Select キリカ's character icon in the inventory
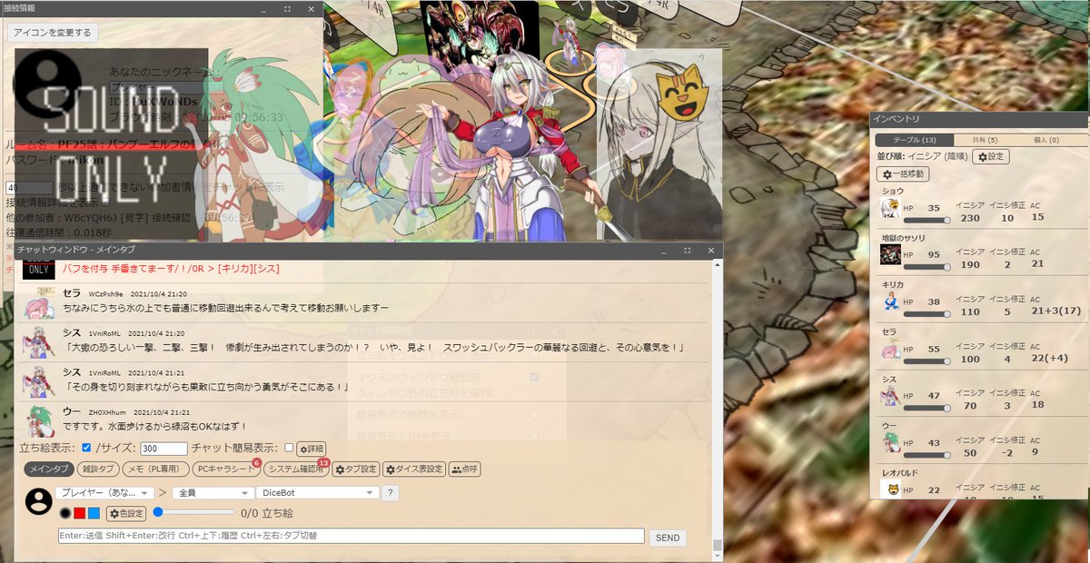 890,301
